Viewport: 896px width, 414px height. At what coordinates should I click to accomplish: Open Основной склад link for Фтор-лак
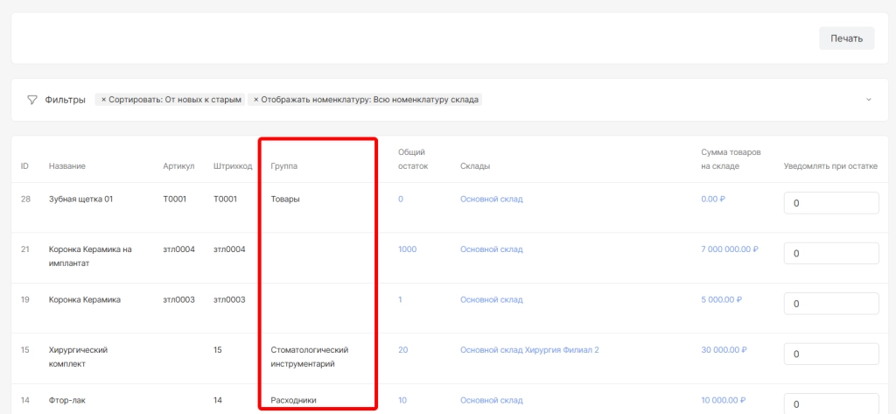(491, 401)
